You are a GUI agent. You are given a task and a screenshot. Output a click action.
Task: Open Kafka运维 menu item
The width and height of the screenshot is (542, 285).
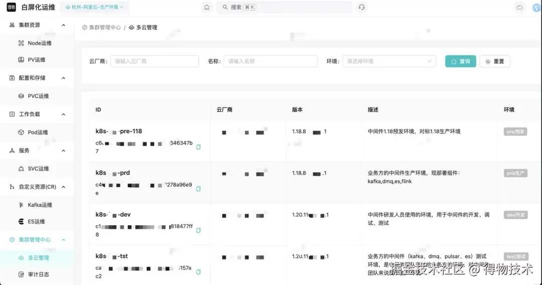point(37,205)
